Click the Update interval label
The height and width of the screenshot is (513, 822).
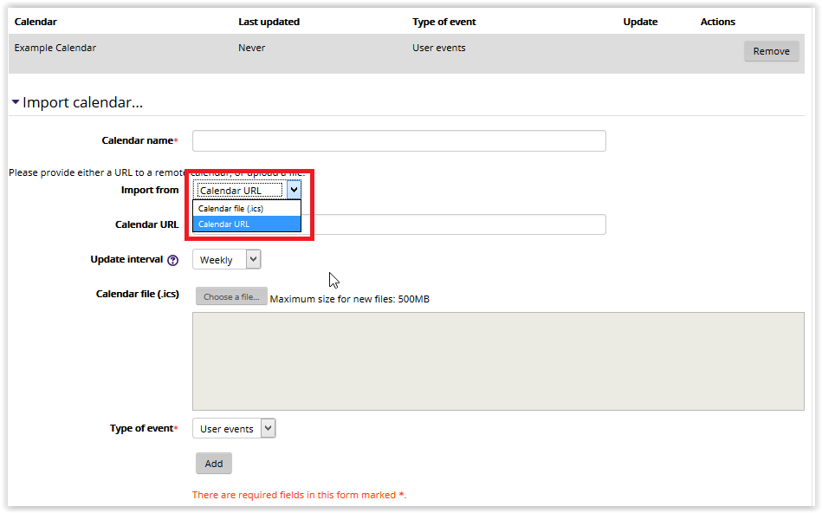tap(126, 259)
